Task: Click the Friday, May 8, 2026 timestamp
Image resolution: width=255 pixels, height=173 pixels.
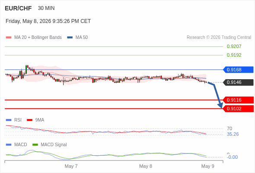Action: [48, 21]
